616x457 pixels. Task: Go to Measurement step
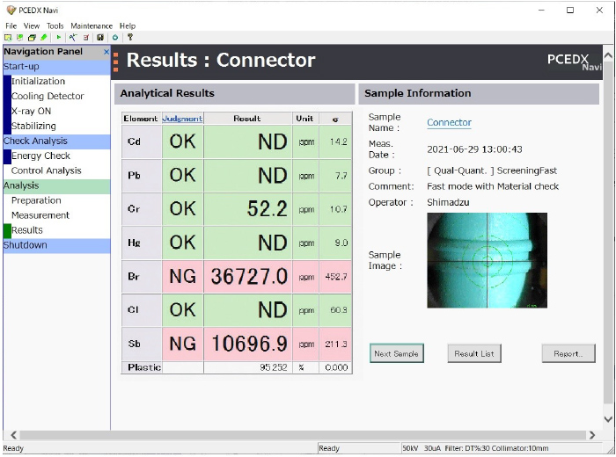[40, 215]
